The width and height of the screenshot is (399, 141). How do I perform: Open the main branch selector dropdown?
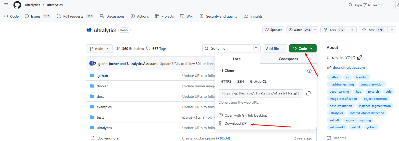point(99,49)
